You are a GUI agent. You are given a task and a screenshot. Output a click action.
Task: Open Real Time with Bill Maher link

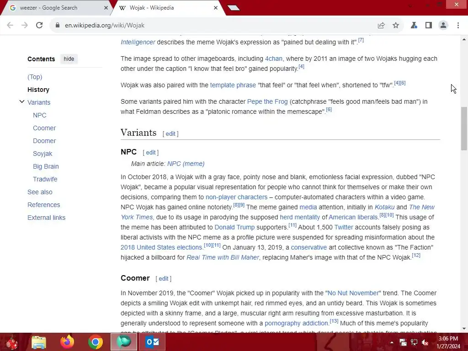click(223, 257)
